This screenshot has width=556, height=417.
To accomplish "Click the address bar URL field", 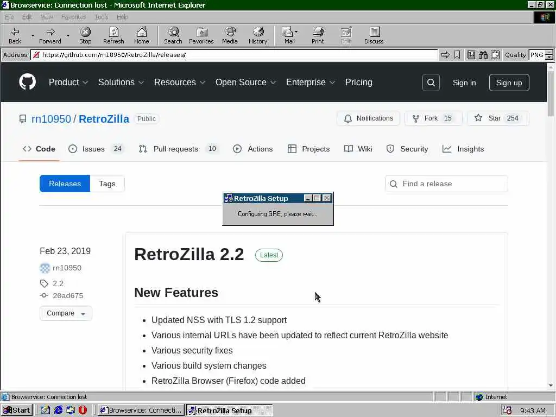I will click(235, 55).
